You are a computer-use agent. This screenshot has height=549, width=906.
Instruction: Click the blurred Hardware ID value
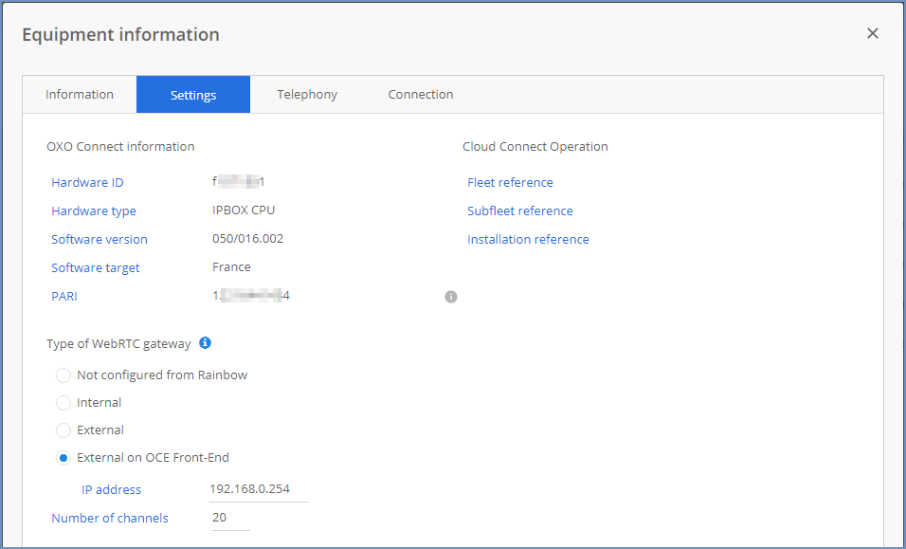coord(239,182)
